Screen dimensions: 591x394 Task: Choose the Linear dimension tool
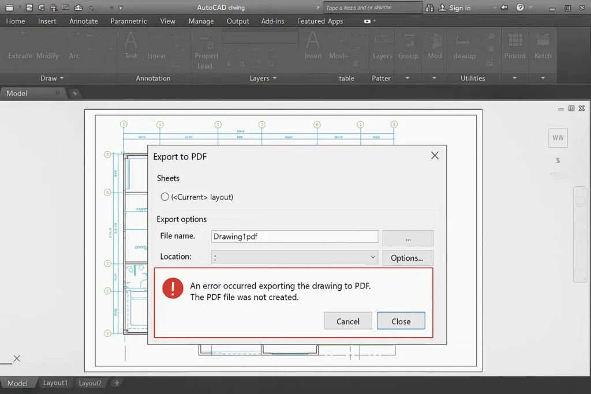(156, 49)
